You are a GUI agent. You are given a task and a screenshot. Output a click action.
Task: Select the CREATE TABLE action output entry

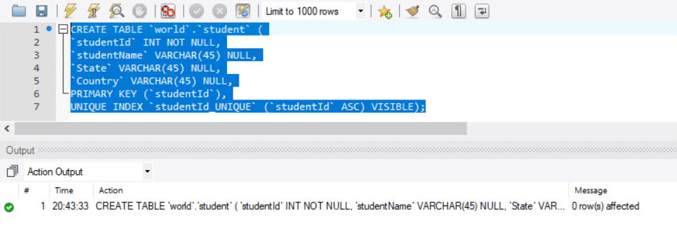(330, 206)
